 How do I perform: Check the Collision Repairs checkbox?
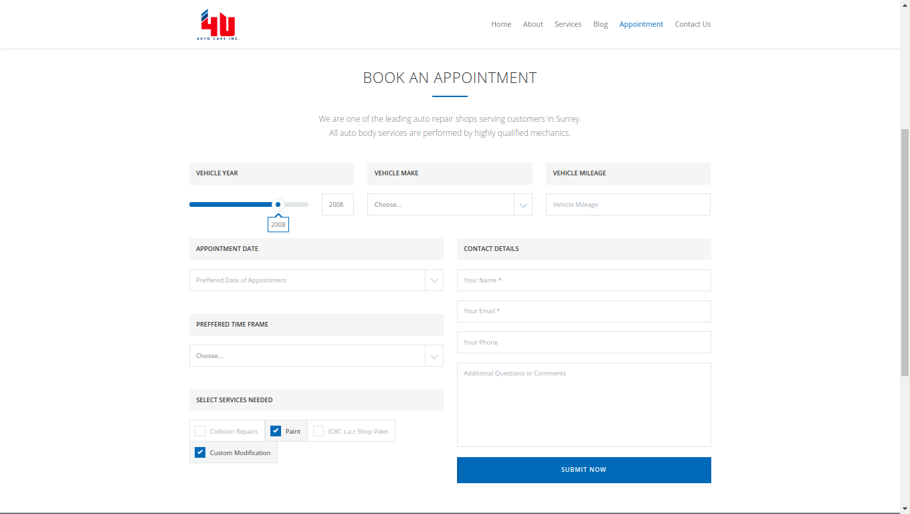pos(200,431)
